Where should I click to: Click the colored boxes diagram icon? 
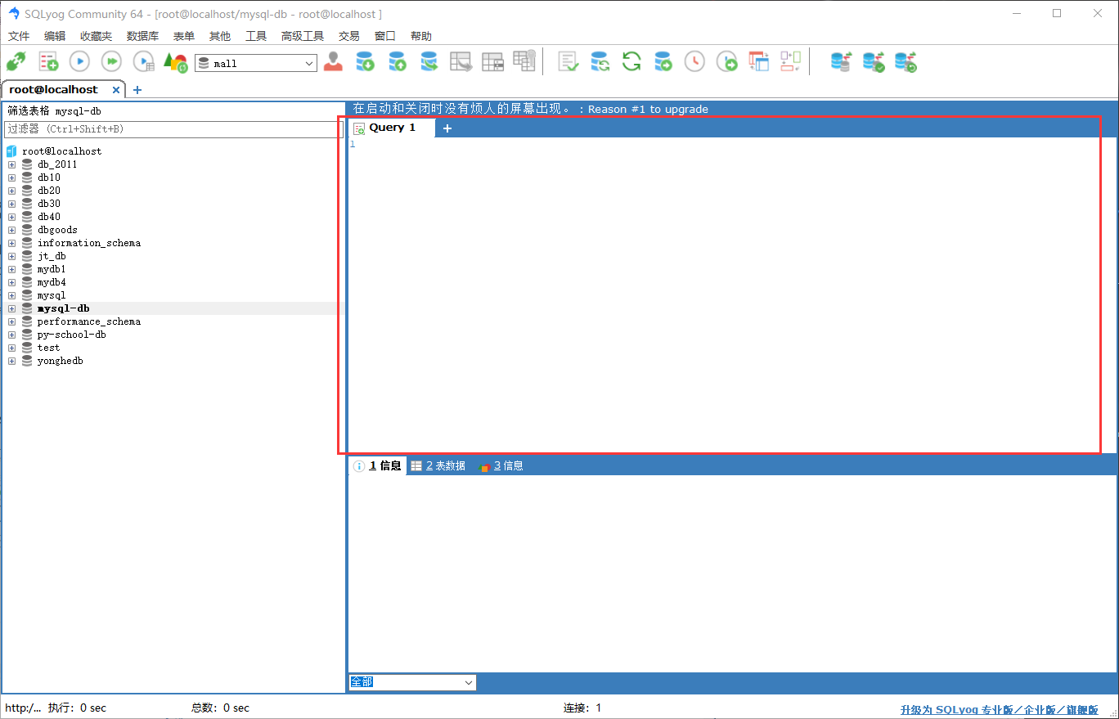[x=790, y=62]
